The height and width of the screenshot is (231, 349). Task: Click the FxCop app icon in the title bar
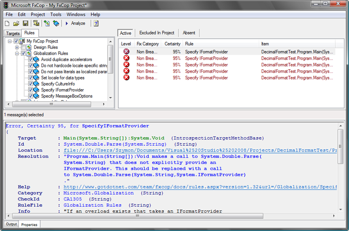click(6, 5)
